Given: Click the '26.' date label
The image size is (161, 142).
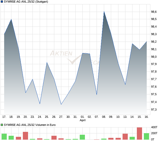Looking at the screenshot, I should point(54,117).
